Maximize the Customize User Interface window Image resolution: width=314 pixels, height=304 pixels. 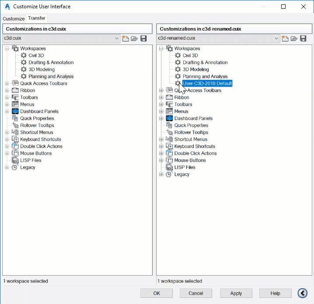click(x=283, y=7)
